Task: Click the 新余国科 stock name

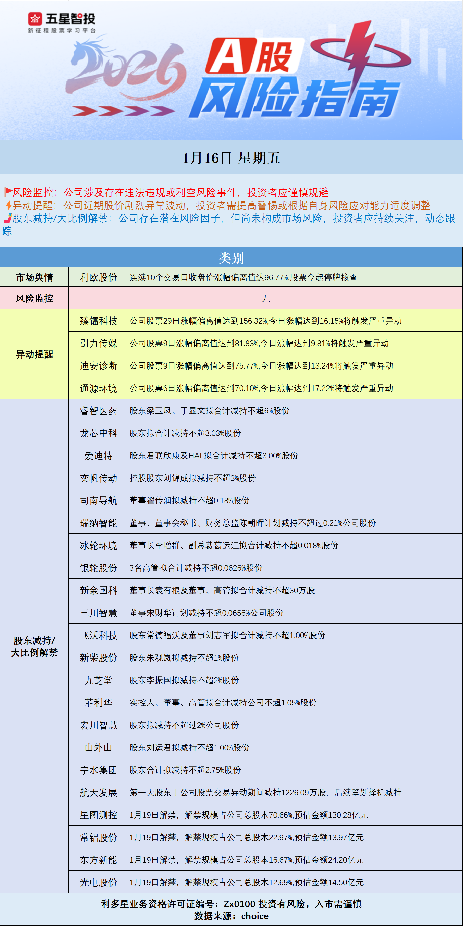Action: pos(99,590)
